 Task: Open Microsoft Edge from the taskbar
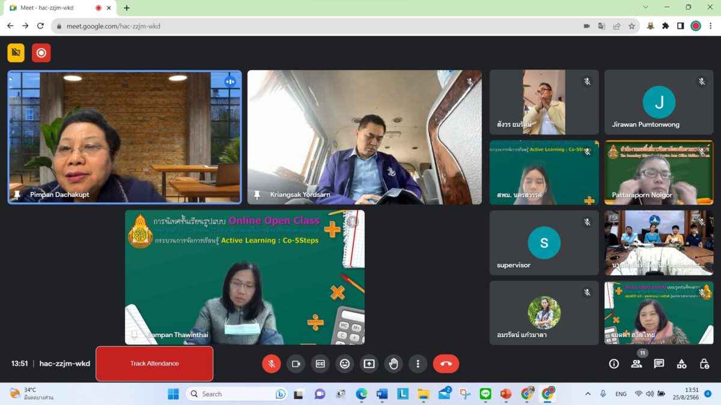click(x=361, y=394)
